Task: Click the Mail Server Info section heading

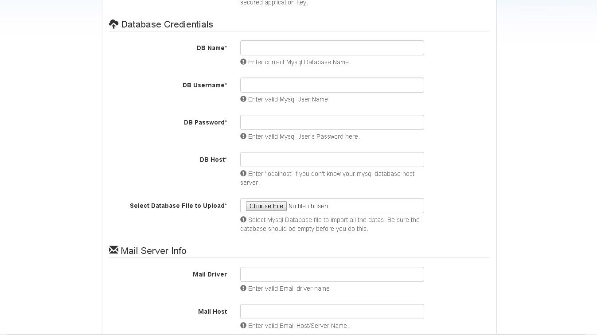Action: coord(153,251)
